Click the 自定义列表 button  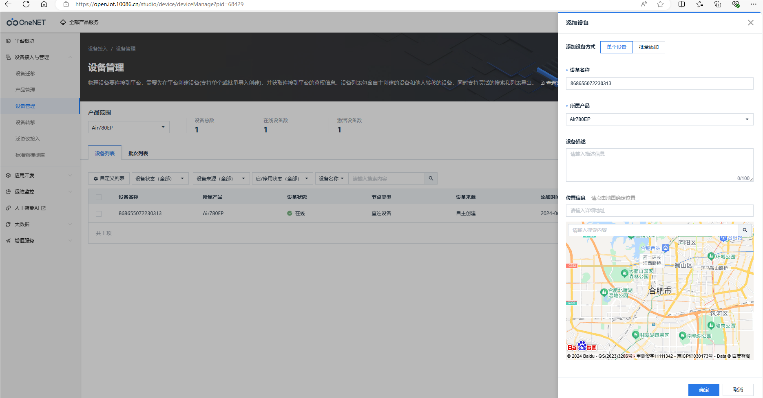click(x=109, y=178)
